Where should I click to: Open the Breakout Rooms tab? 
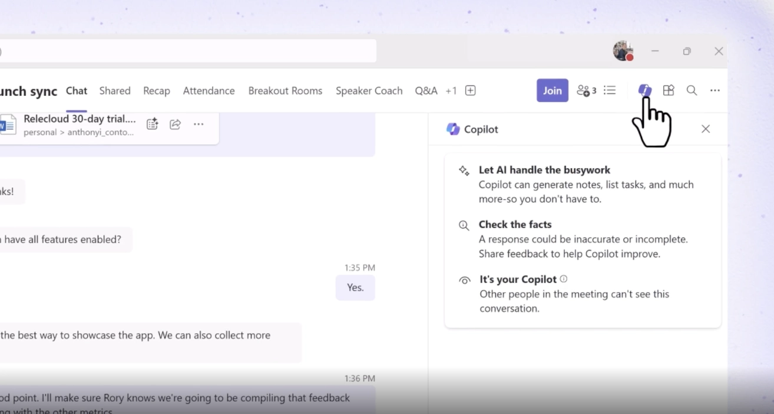click(285, 91)
